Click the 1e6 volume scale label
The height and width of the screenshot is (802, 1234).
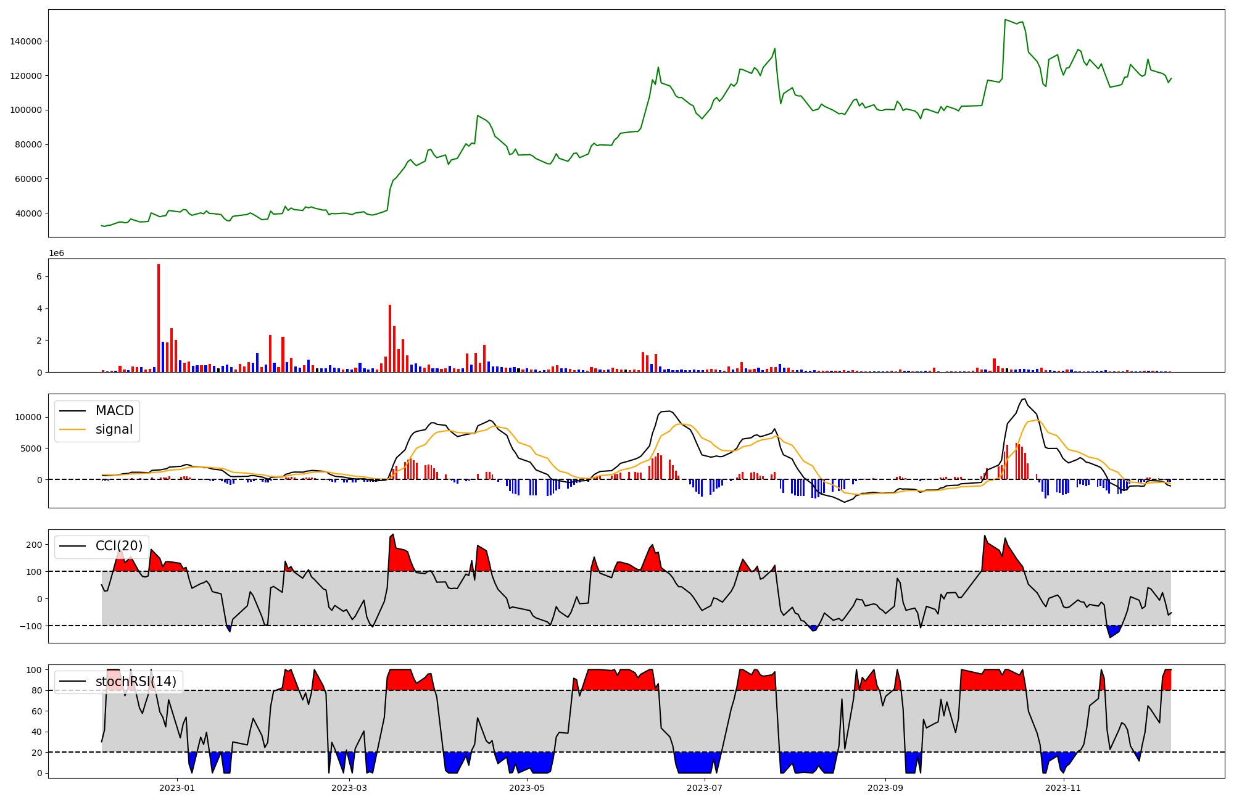click(x=56, y=254)
